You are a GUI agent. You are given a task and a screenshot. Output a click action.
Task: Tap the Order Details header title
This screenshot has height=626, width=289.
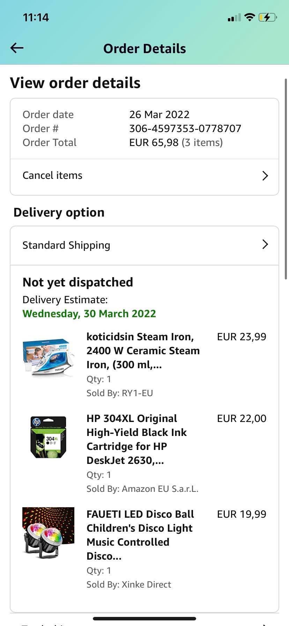(144, 49)
